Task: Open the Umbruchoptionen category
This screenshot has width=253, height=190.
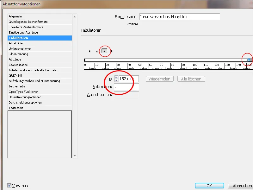Action: coord(40,49)
